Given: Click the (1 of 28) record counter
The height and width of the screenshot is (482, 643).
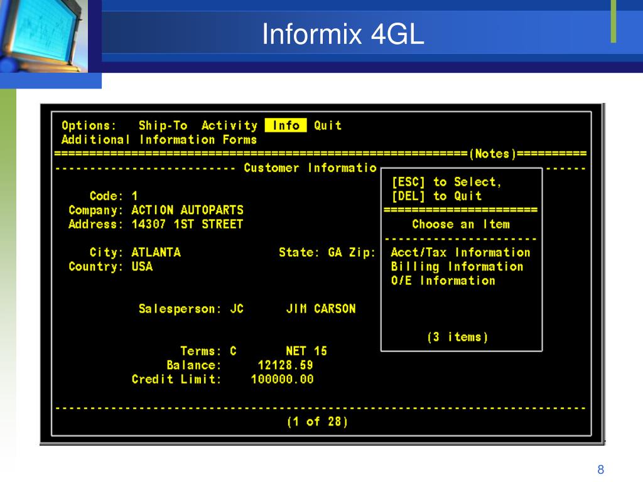Looking at the screenshot, I should (317, 421).
